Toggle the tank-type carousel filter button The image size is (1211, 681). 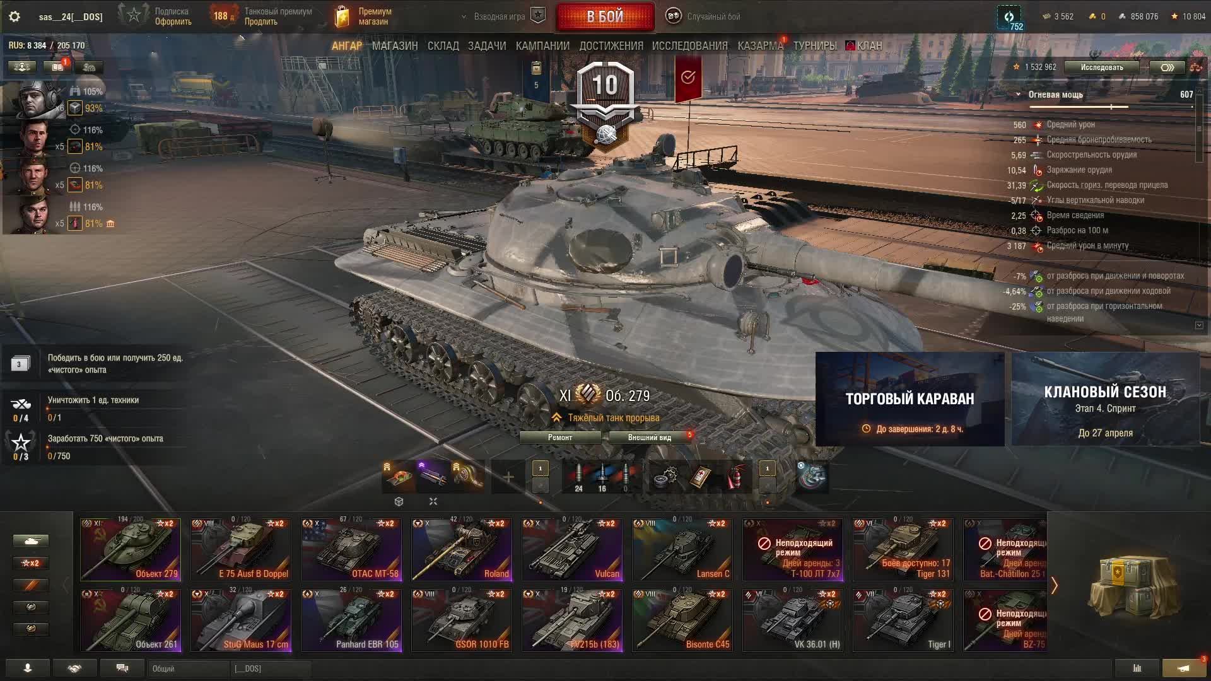point(30,541)
